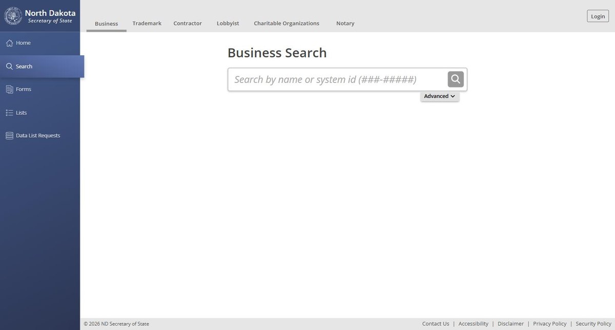Click the Forms document icon in sidebar
The width and height of the screenshot is (615, 330).
point(9,90)
